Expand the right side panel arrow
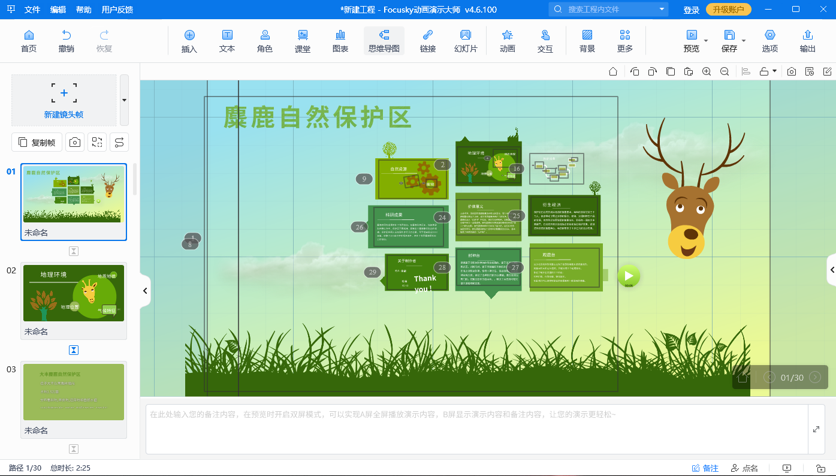 coord(832,270)
